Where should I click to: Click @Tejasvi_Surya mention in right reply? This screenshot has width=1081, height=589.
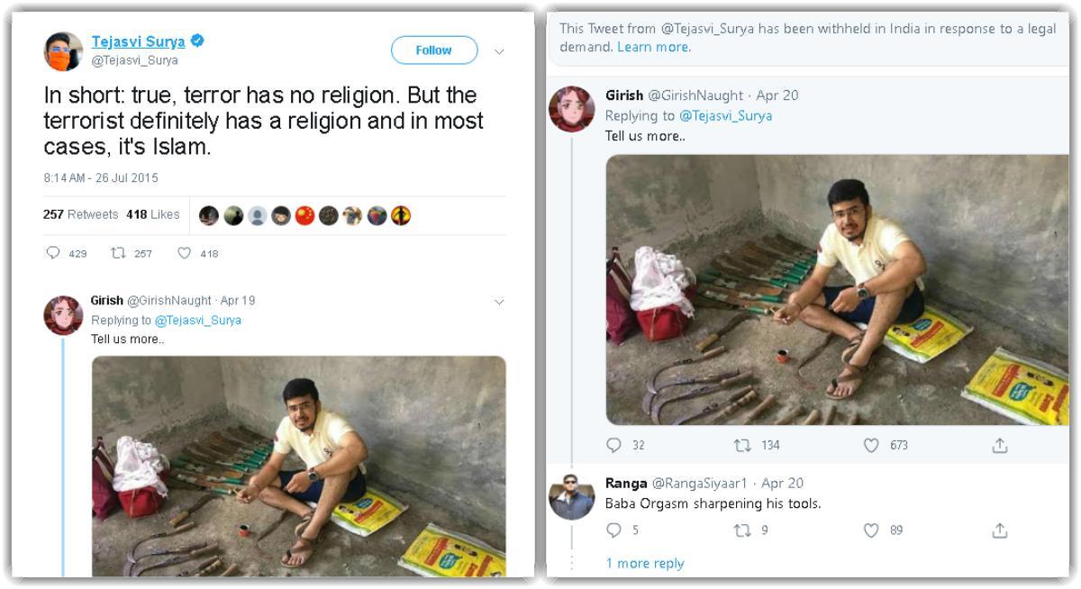tap(725, 115)
